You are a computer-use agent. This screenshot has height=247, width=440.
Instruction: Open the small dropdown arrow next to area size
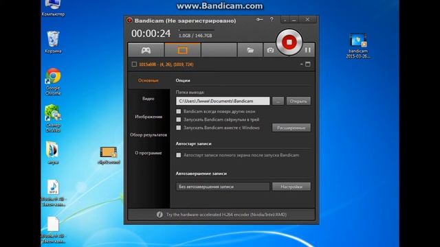click(x=301, y=64)
